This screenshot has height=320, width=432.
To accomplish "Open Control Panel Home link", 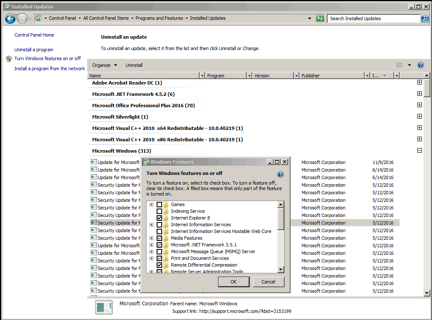I will coord(34,35).
